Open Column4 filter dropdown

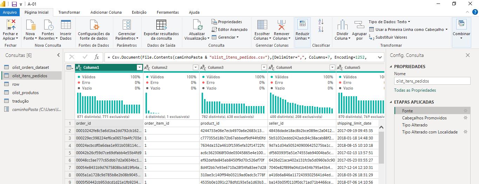pyautogui.click(x=332, y=67)
